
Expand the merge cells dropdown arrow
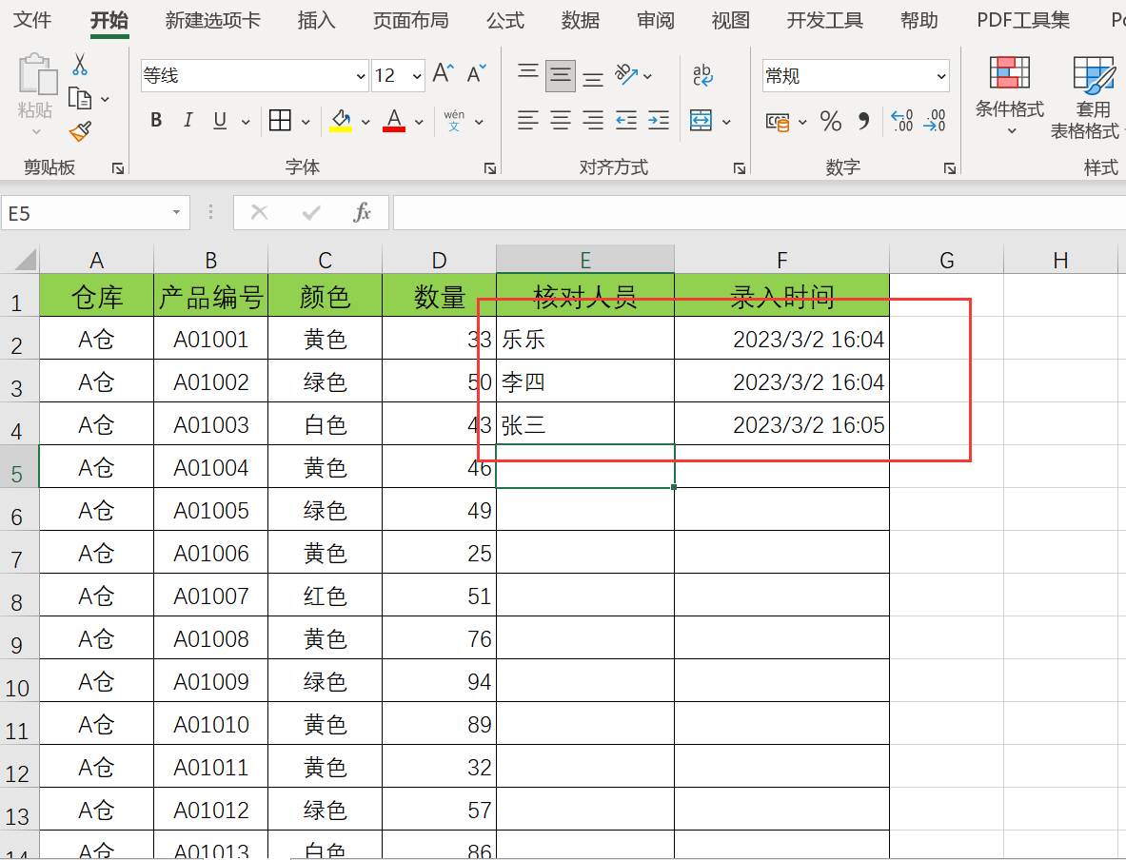726,122
